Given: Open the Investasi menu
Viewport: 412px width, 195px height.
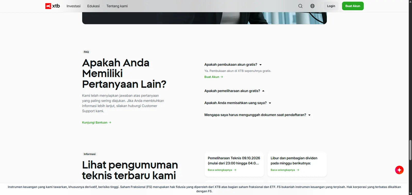Looking at the screenshot, I should pos(73,6).
